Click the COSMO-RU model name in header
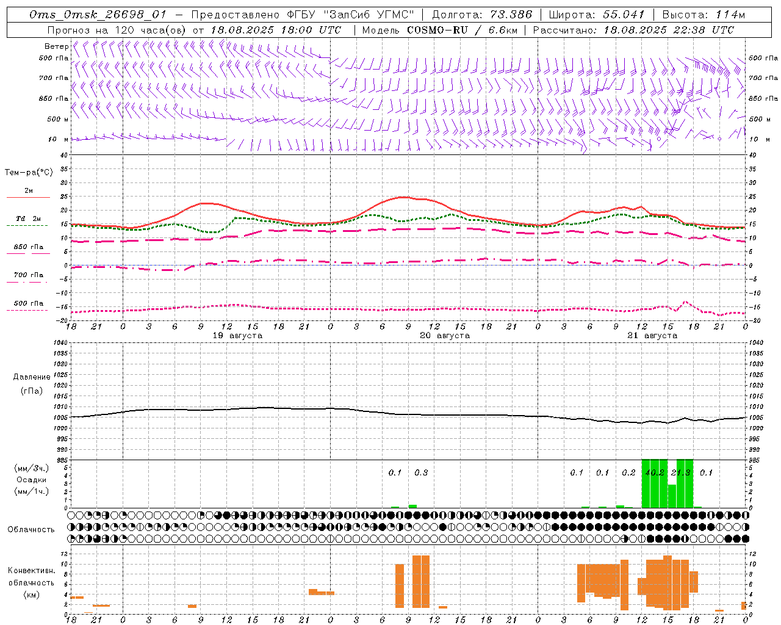Screen dimensions: 781x625 436,30
